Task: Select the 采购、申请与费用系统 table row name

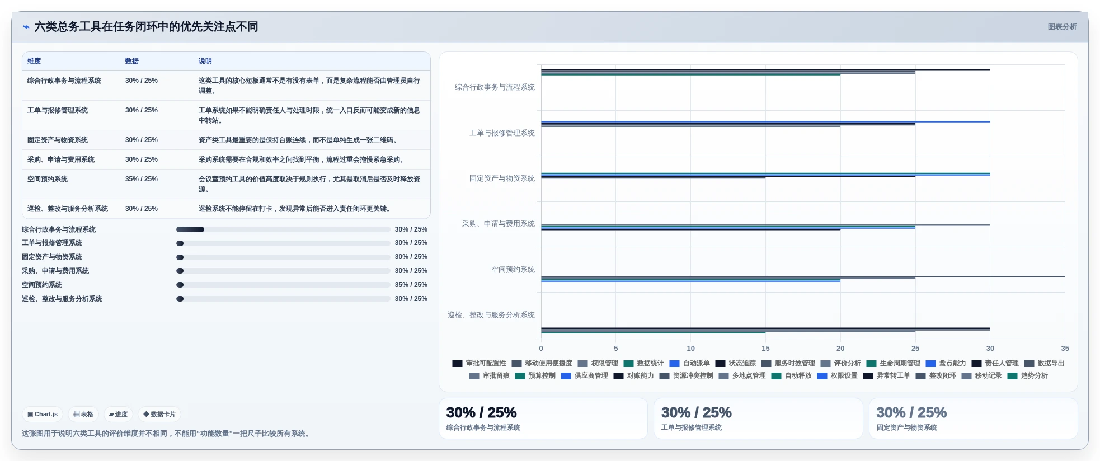Action: pyautogui.click(x=61, y=159)
